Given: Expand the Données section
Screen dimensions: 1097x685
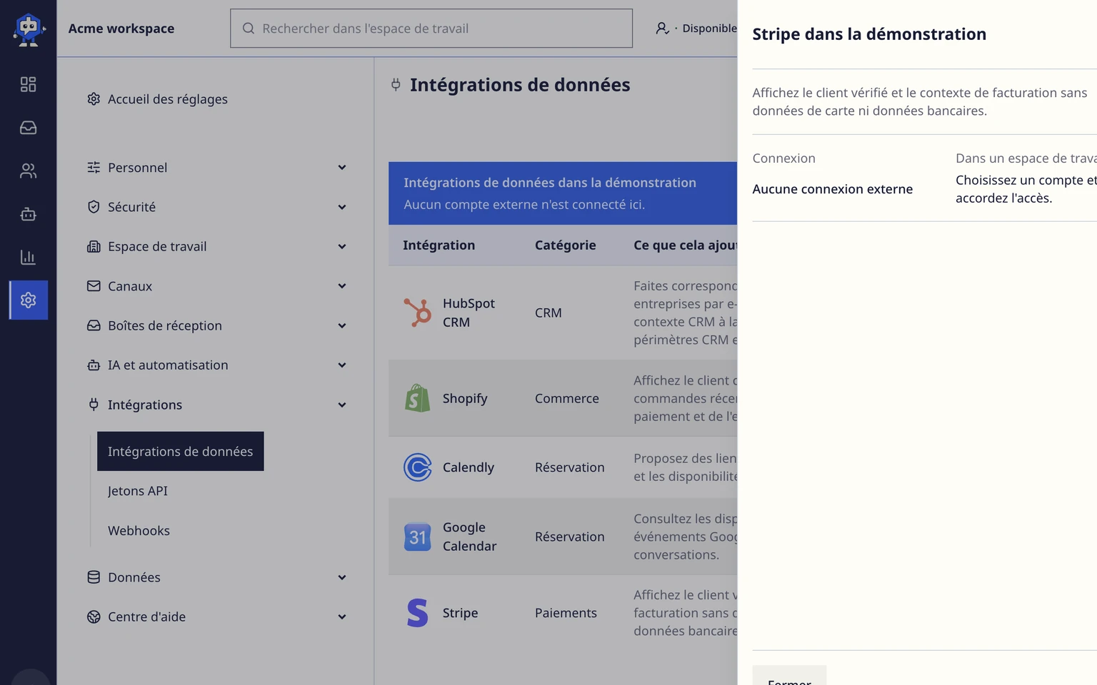Looking at the screenshot, I should (x=217, y=577).
